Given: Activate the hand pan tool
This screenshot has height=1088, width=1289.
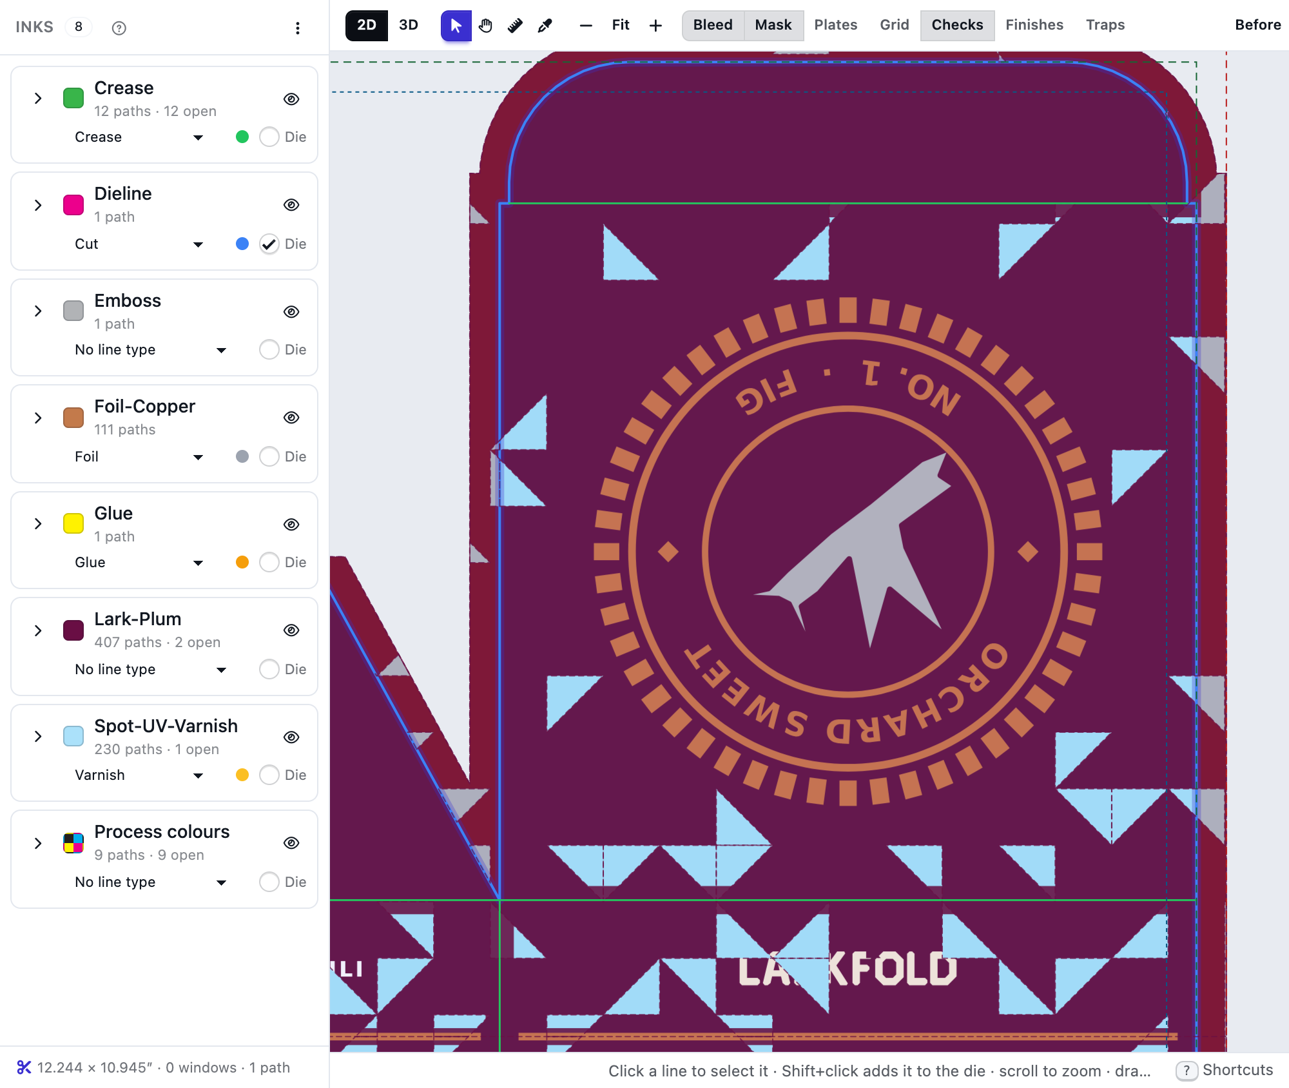Looking at the screenshot, I should 486,26.
